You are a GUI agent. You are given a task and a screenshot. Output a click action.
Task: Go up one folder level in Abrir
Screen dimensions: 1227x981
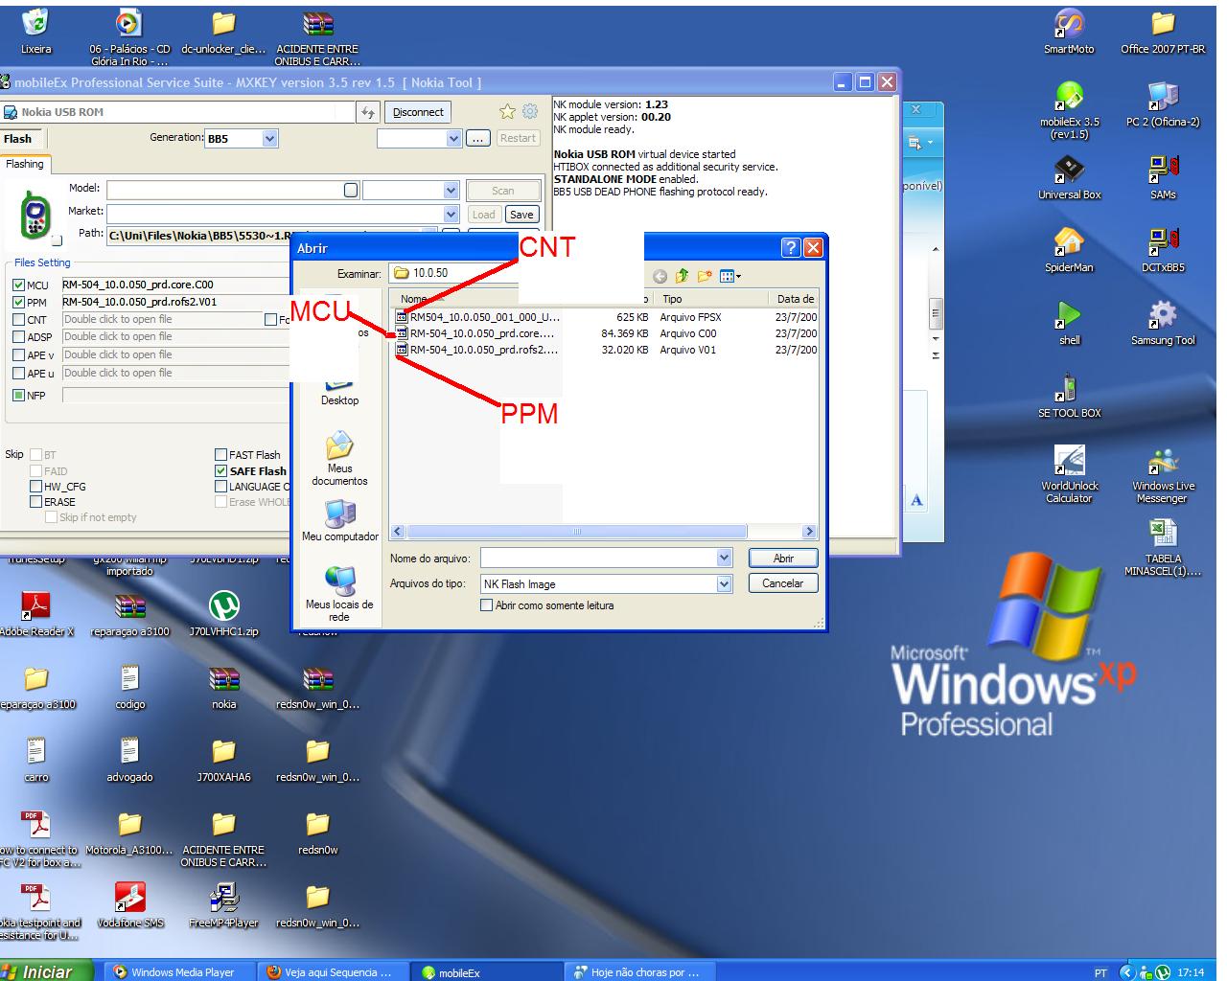[682, 276]
